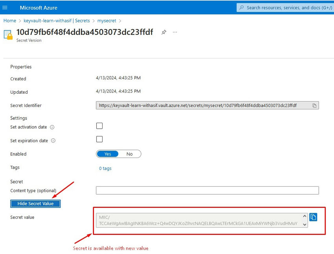Viewport: 334px width, 254px height.
Task: Open the mysecret breadcrumb entry
Action: click(106, 20)
